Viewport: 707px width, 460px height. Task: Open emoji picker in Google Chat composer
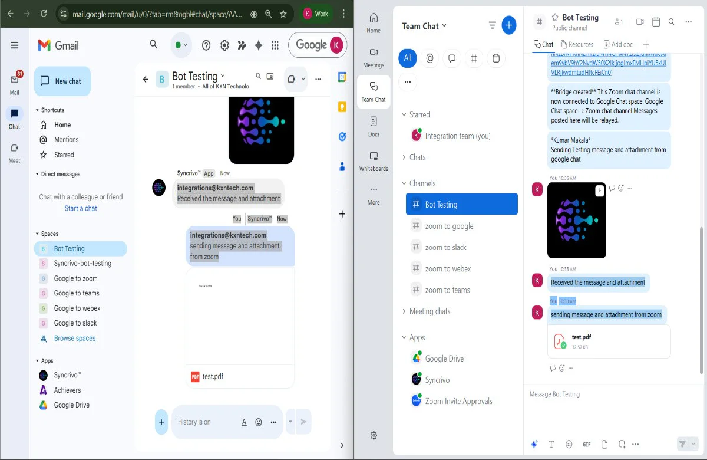[x=259, y=422]
